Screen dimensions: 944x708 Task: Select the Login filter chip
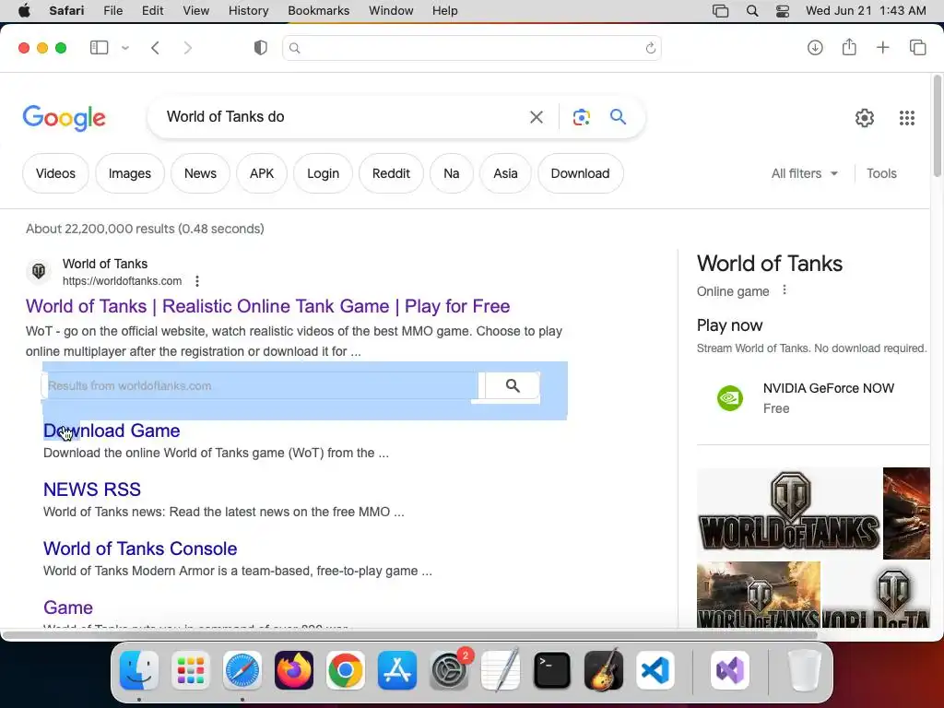(323, 173)
